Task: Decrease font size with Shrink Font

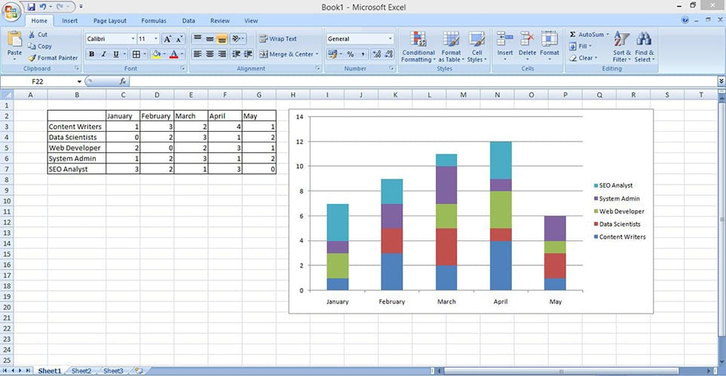Action: click(x=179, y=39)
